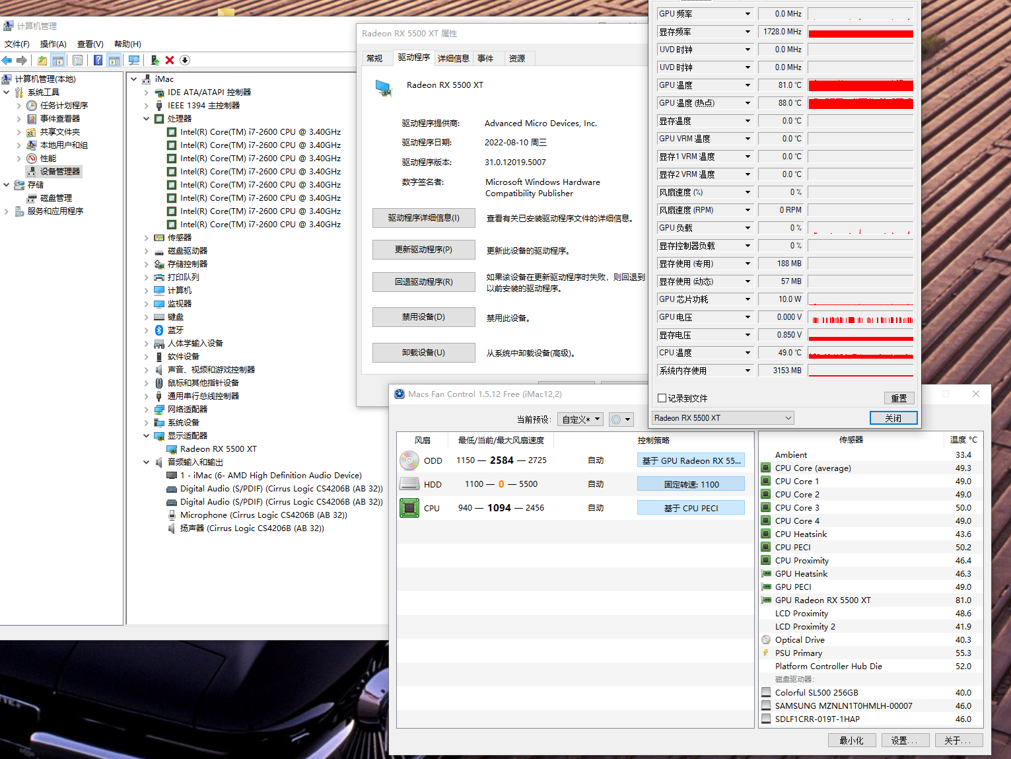
Task: Open the gear preset-options dropdown in Macs Fan Control
Action: tap(621, 419)
